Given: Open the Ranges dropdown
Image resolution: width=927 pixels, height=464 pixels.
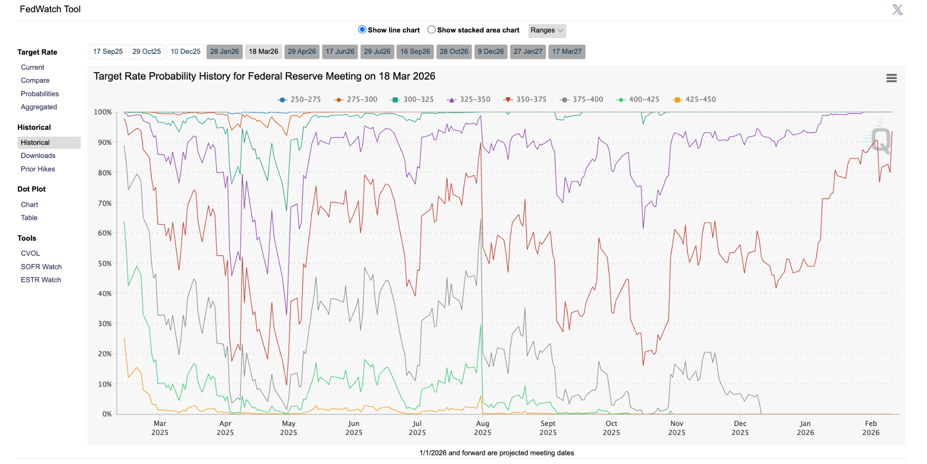Looking at the screenshot, I should [x=546, y=30].
